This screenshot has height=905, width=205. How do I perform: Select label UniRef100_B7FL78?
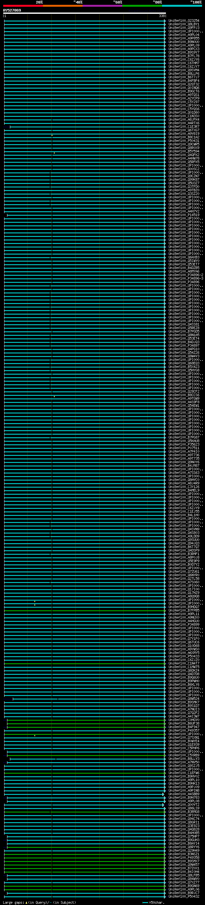click(x=184, y=56)
